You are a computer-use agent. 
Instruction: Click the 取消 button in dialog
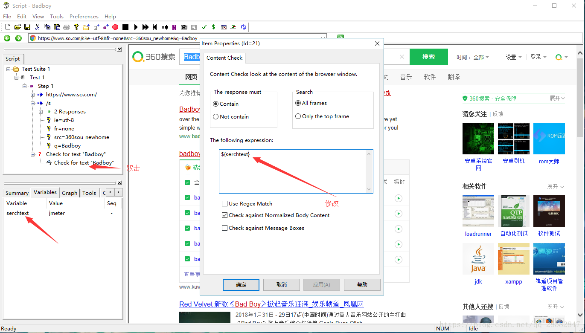coord(282,284)
